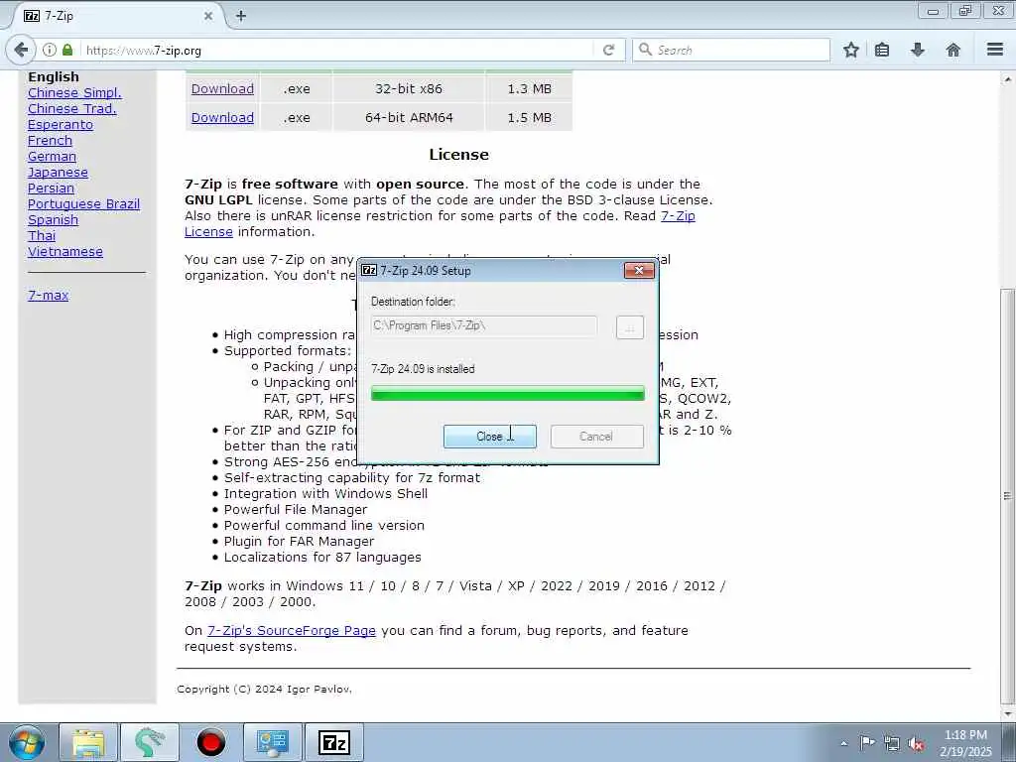Switch language to Persian

51,188
